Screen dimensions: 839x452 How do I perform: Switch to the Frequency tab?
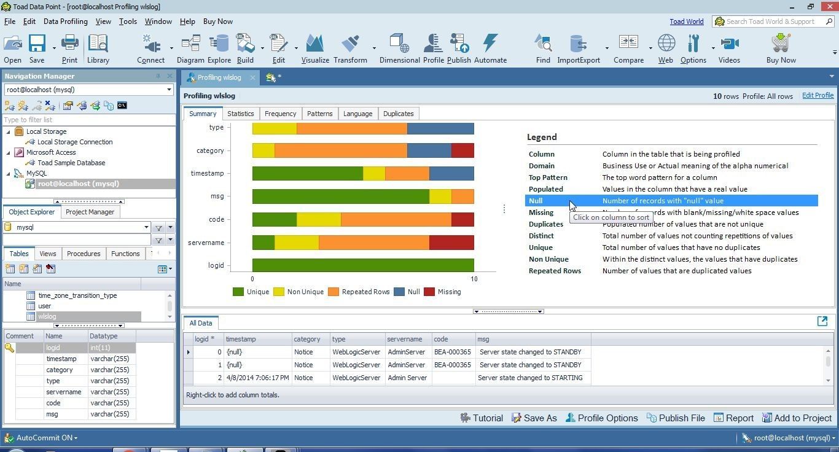[x=280, y=114]
